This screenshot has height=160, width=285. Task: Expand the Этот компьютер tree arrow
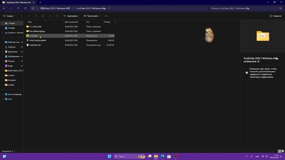coord(2,94)
